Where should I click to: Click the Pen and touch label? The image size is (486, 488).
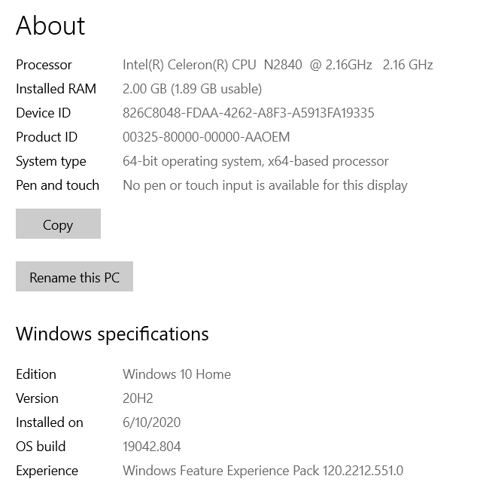[x=57, y=185]
